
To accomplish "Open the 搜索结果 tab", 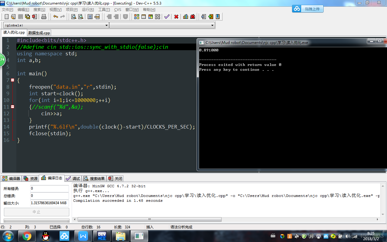I will pyautogui.click(x=94, y=178).
